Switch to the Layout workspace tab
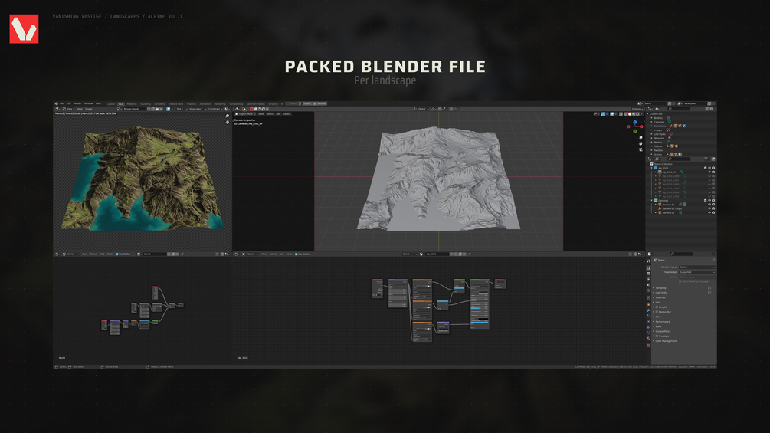This screenshot has width=770, height=433. point(111,104)
